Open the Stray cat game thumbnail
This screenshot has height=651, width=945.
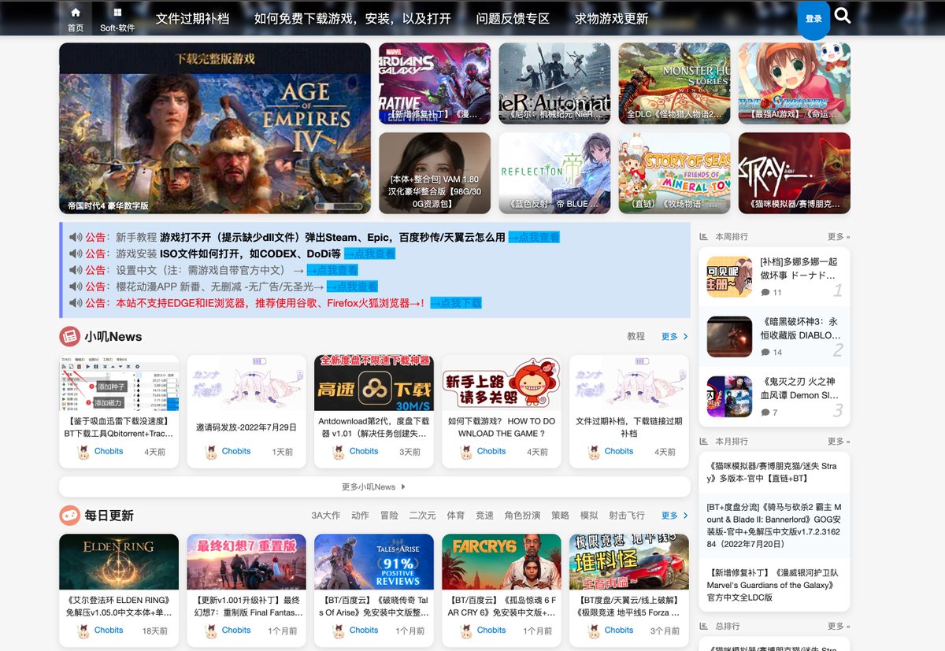pyautogui.click(x=794, y=173)
